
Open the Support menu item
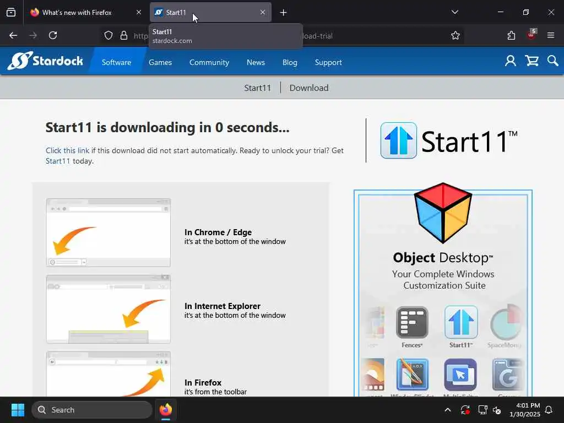[x=328, y=62]
